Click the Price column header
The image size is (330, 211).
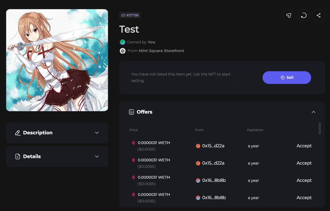134,130
